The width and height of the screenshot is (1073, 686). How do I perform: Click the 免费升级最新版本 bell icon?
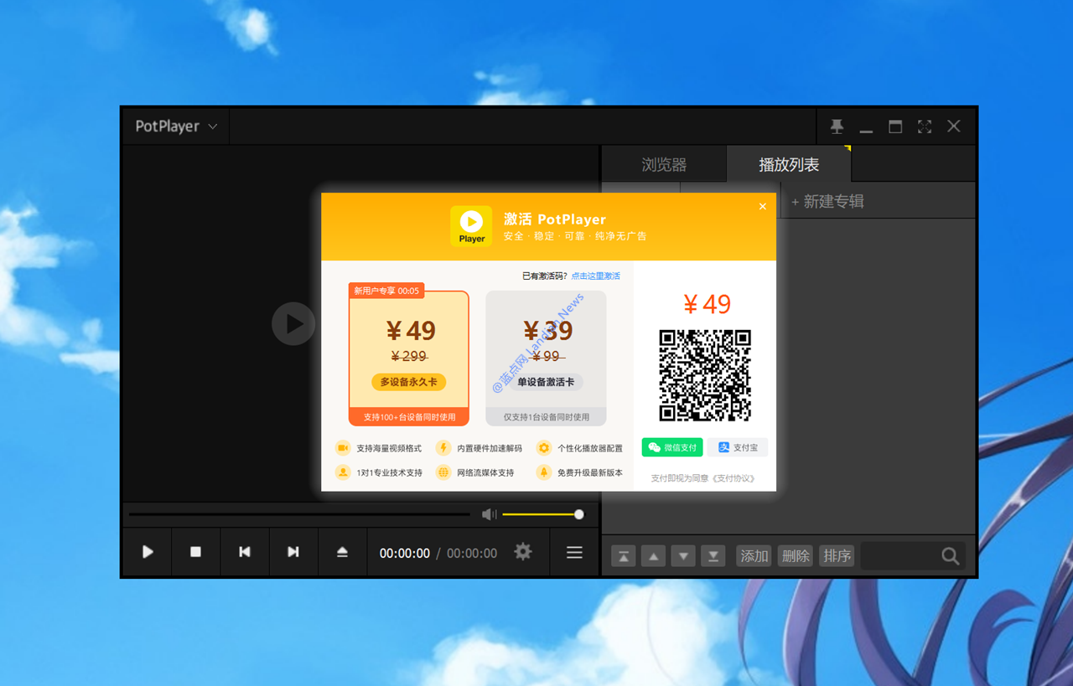[x=544, y=472]
